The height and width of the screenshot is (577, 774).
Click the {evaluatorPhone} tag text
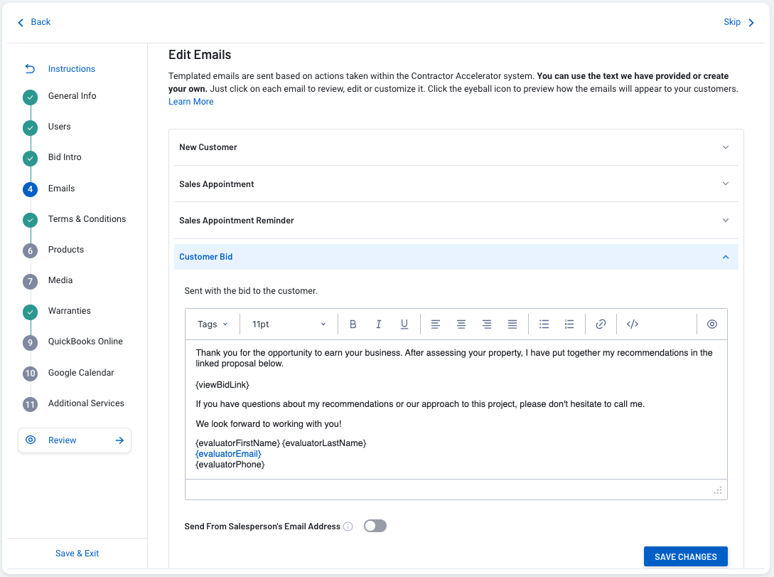pos(230,465)
